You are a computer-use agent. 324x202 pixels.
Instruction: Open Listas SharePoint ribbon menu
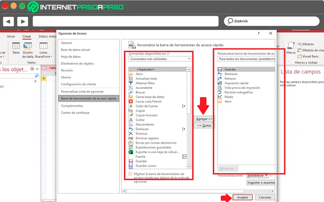click(x=43, y=50)
